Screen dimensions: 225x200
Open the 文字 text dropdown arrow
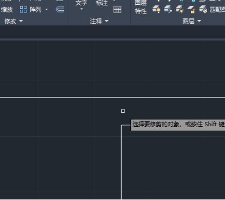coord(82,9)
